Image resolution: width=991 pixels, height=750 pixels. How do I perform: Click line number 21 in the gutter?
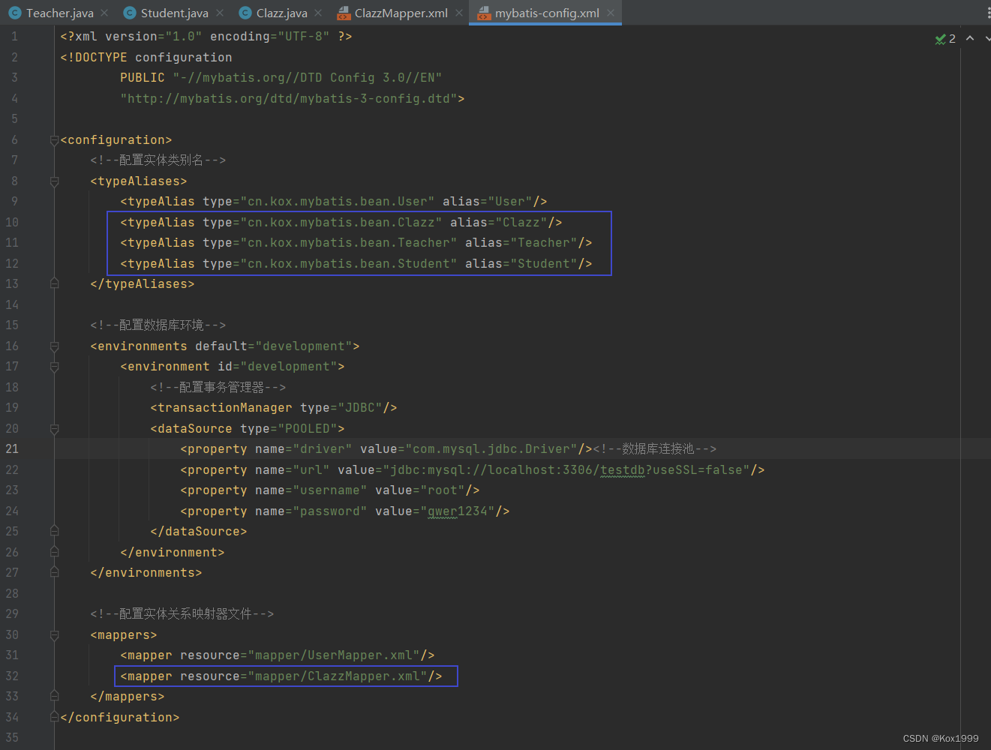(12, 448)
